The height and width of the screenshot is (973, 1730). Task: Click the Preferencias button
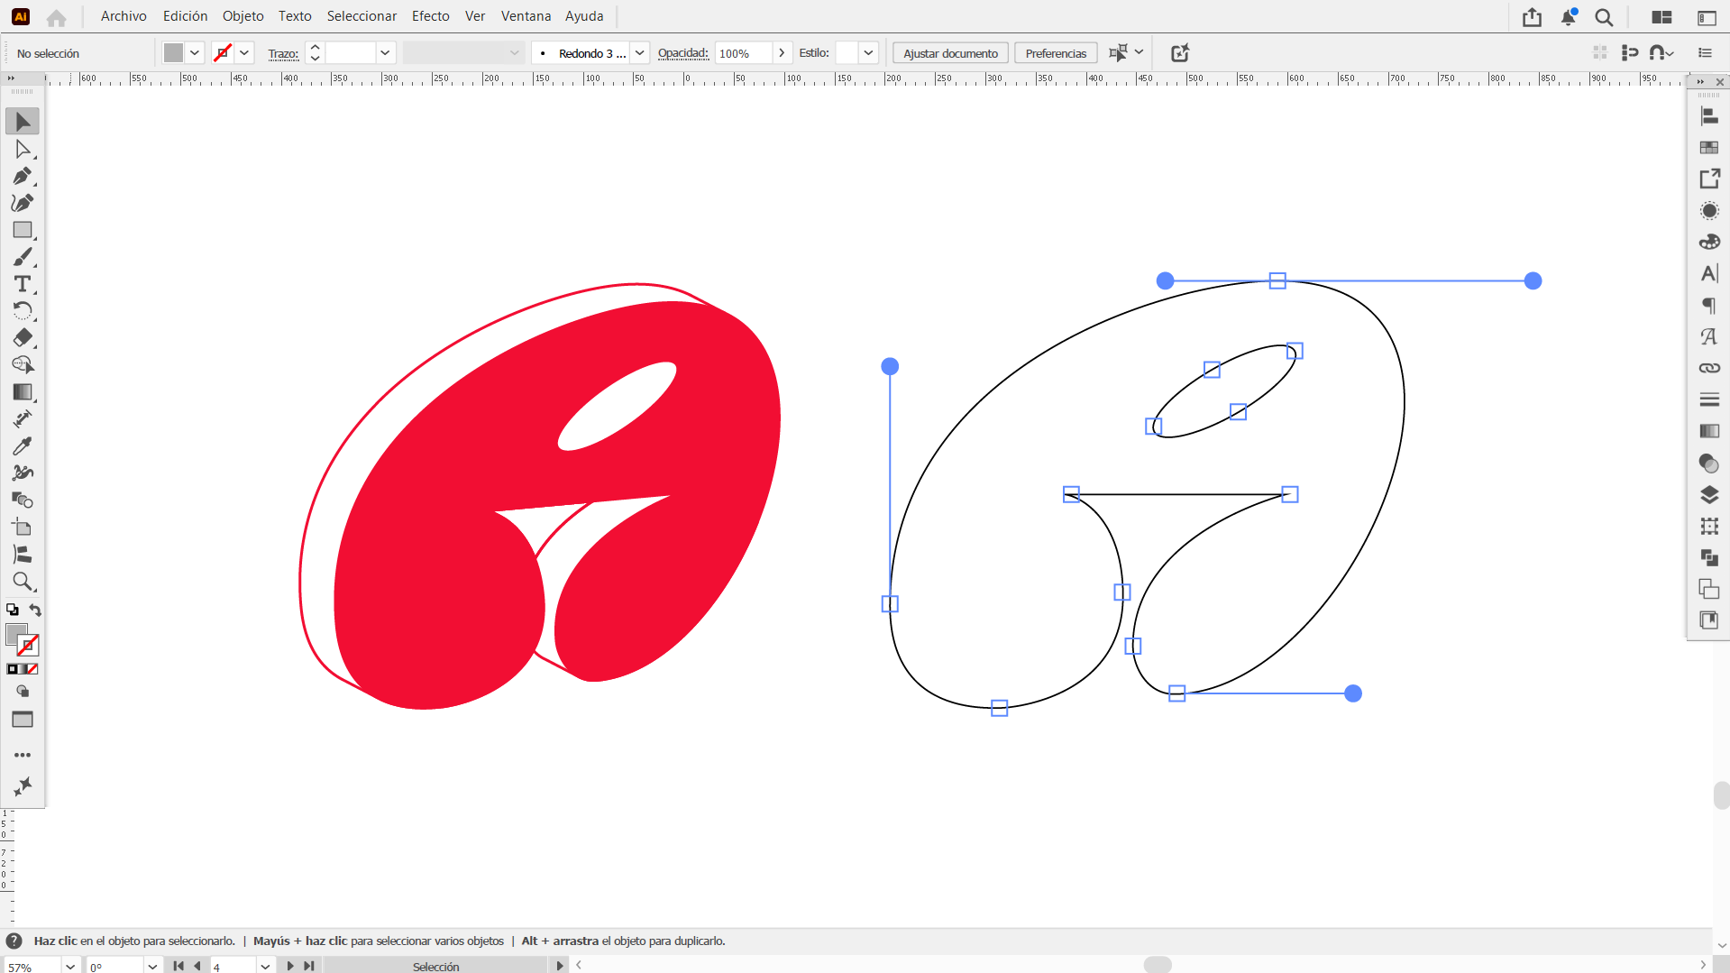coord(1056,53)
